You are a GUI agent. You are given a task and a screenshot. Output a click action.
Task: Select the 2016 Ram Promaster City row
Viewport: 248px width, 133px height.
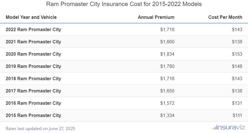coord(33,103)
